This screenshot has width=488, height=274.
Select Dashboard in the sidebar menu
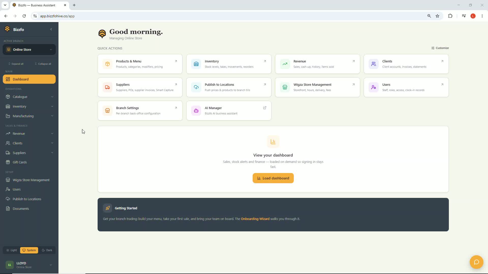(x=29, y=79)
